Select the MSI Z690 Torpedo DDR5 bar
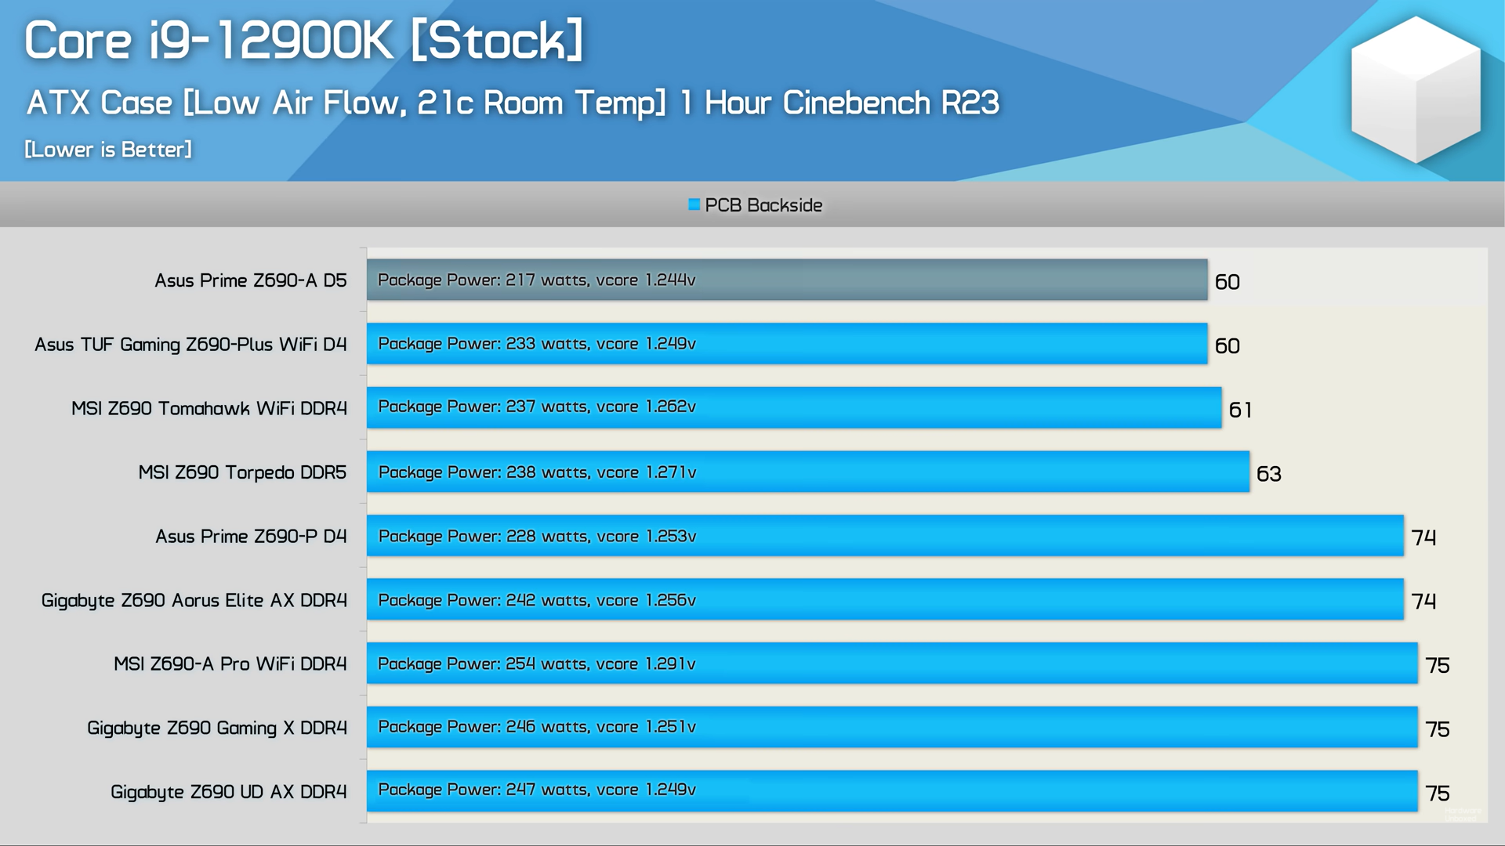This screenshot has height=846, width=1505. 807,472
